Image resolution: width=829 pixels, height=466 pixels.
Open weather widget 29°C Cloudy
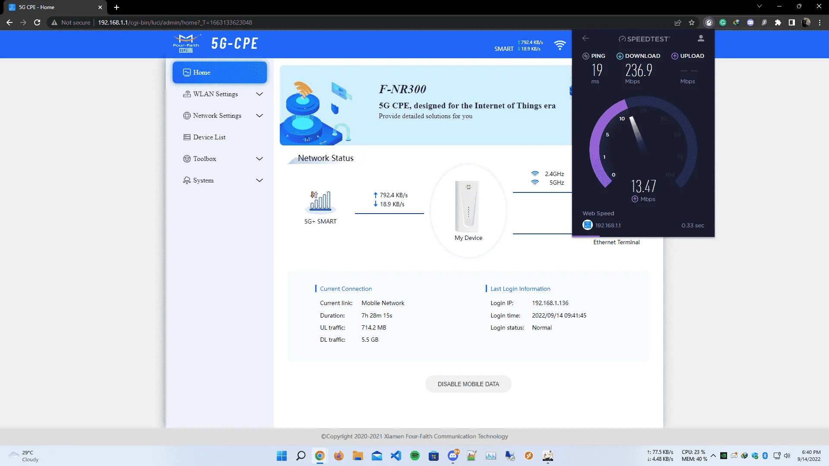(24, 456)
